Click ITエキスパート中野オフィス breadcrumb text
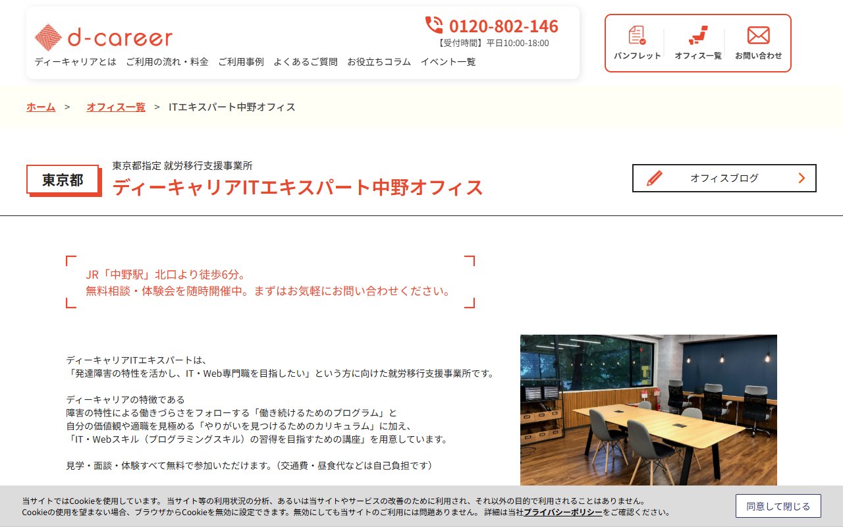Viewport: 843px width, 527px height. click(x=232, y=107)
